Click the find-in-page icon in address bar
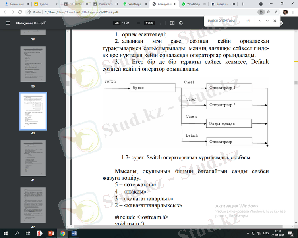This screenshot has width=298, height=238. 261,12
